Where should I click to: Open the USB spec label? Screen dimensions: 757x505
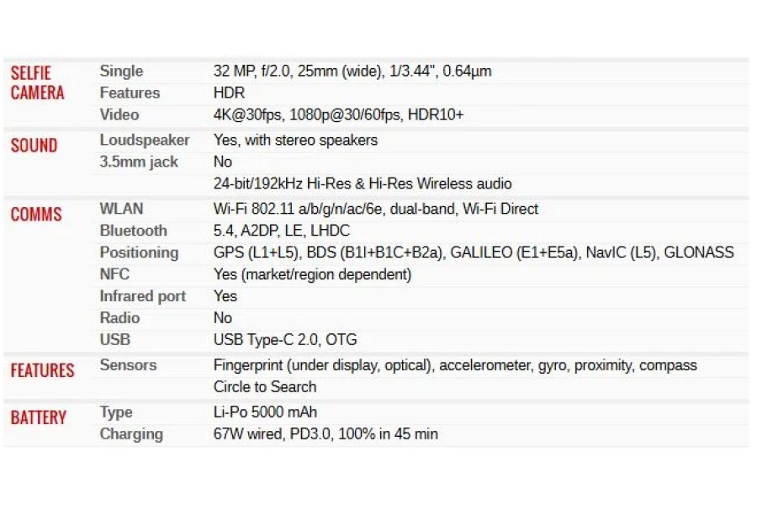[115, 339]
